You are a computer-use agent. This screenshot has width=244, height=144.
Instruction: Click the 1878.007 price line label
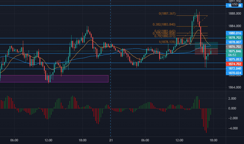click(x=234, y=42)
